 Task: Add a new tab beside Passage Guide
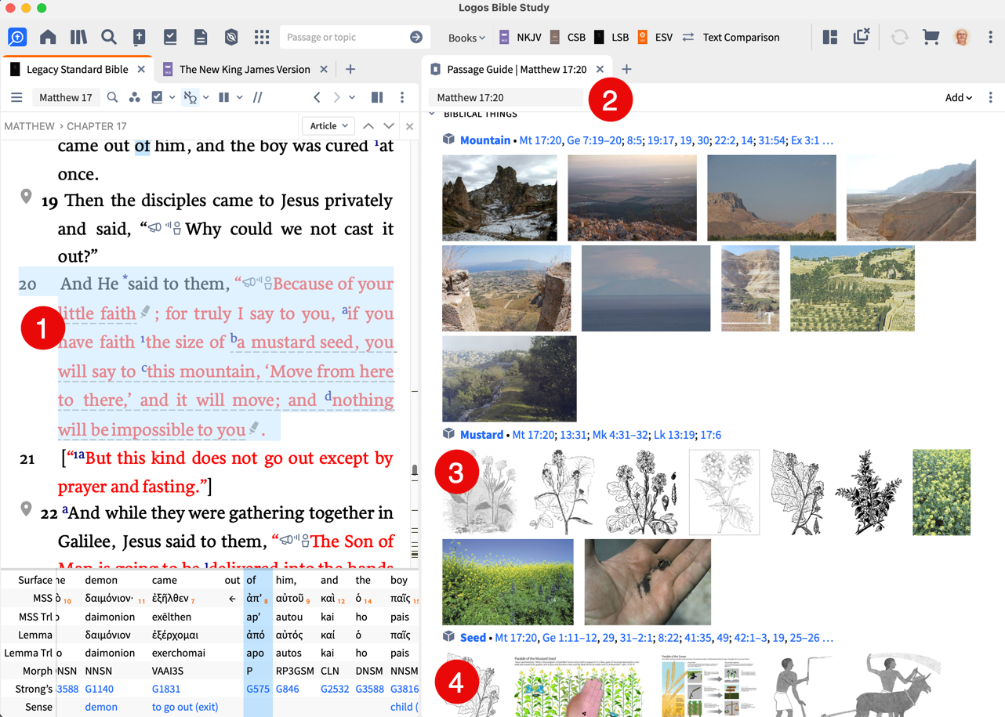626,69
